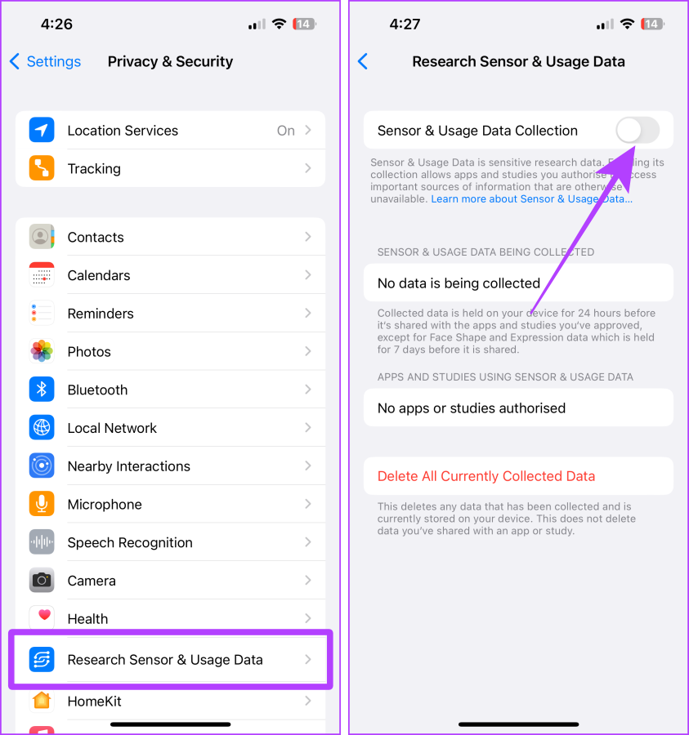Expand the Calendars row chevron
Image resolution: width=689 pixels, height=735 pixels.
307,274
